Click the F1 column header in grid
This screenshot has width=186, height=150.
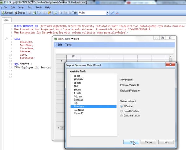(74, 57)
